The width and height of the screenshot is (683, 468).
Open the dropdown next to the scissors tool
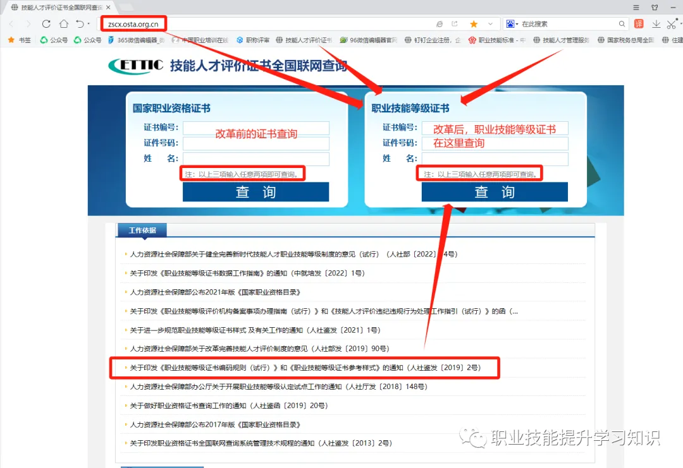[680, 24]
